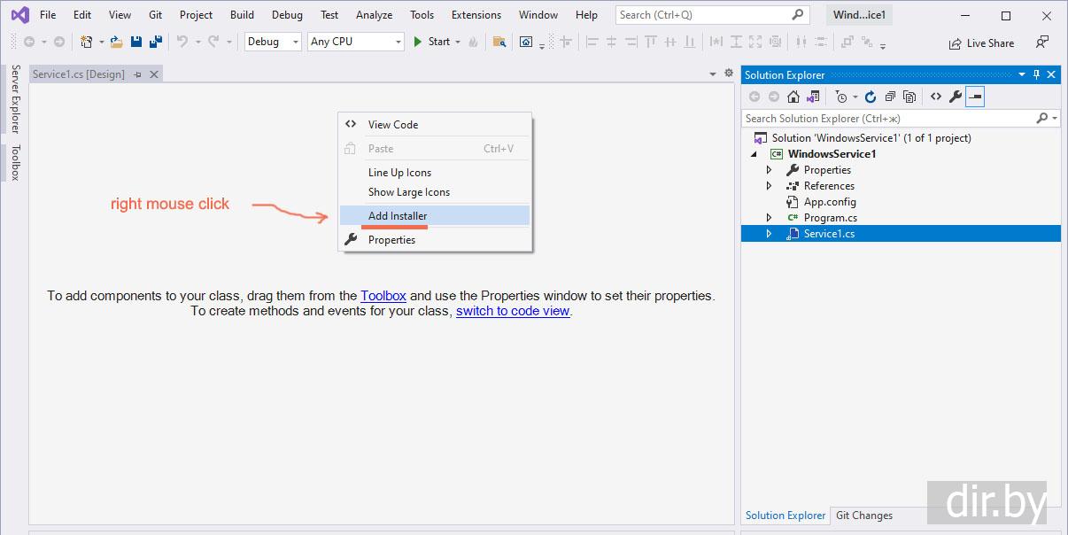Image resolution: width=1068 pixels, height=535 pixels.
Task: Click the switch to code view link
Action: coord(513,311)
